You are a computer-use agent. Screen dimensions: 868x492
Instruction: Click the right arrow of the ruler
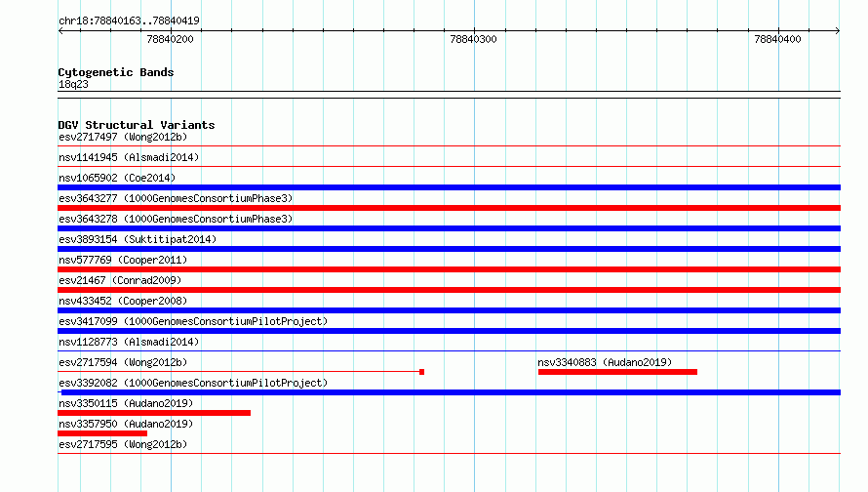pyautogui.click(x=838, y=31)
